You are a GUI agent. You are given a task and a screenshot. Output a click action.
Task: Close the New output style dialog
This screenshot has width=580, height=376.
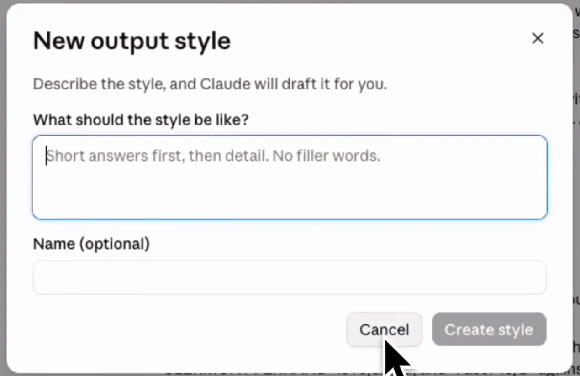[x=538, y=39]
